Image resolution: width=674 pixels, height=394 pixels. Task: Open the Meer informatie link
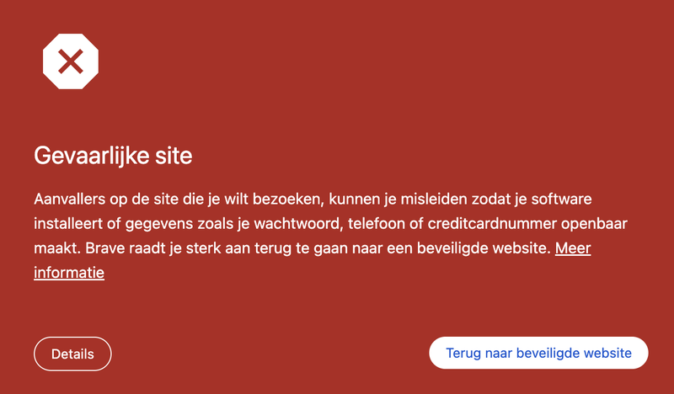573,248
